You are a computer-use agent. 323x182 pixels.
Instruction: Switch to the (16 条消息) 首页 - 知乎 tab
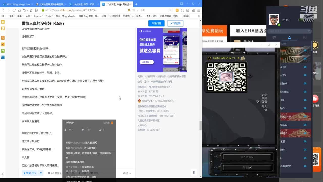coord(83,4)
